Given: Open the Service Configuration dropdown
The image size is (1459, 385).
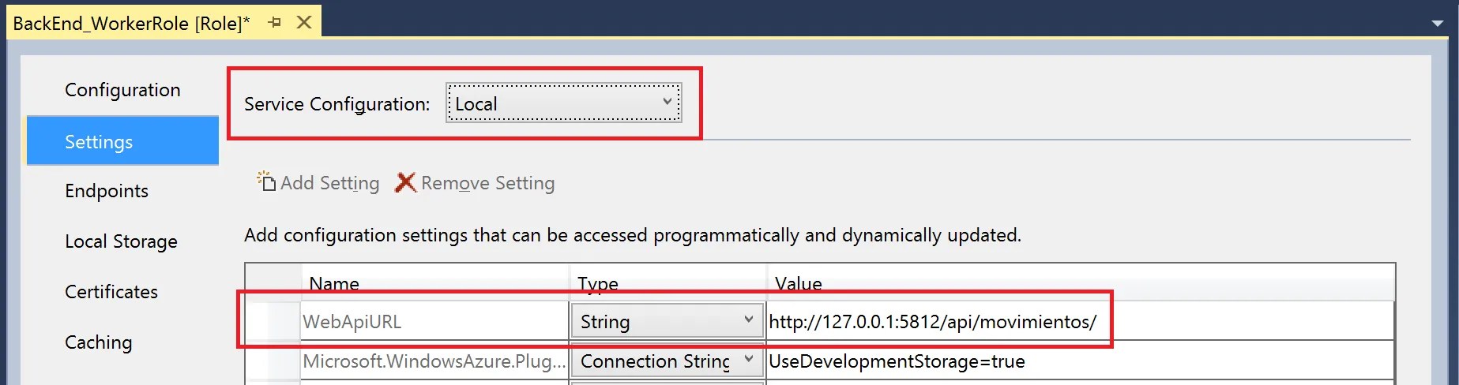Looking at the screenshot, I should 564,103.
